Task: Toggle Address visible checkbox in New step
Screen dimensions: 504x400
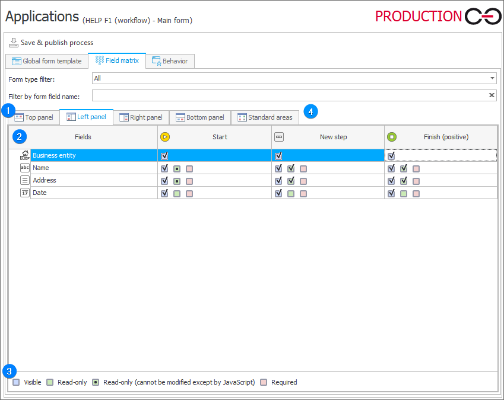Action: click(278, 181)
